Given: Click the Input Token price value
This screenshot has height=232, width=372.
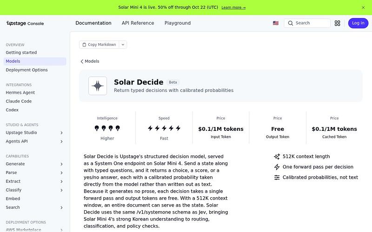Looking at the screenshot, I should click(220, 129).
